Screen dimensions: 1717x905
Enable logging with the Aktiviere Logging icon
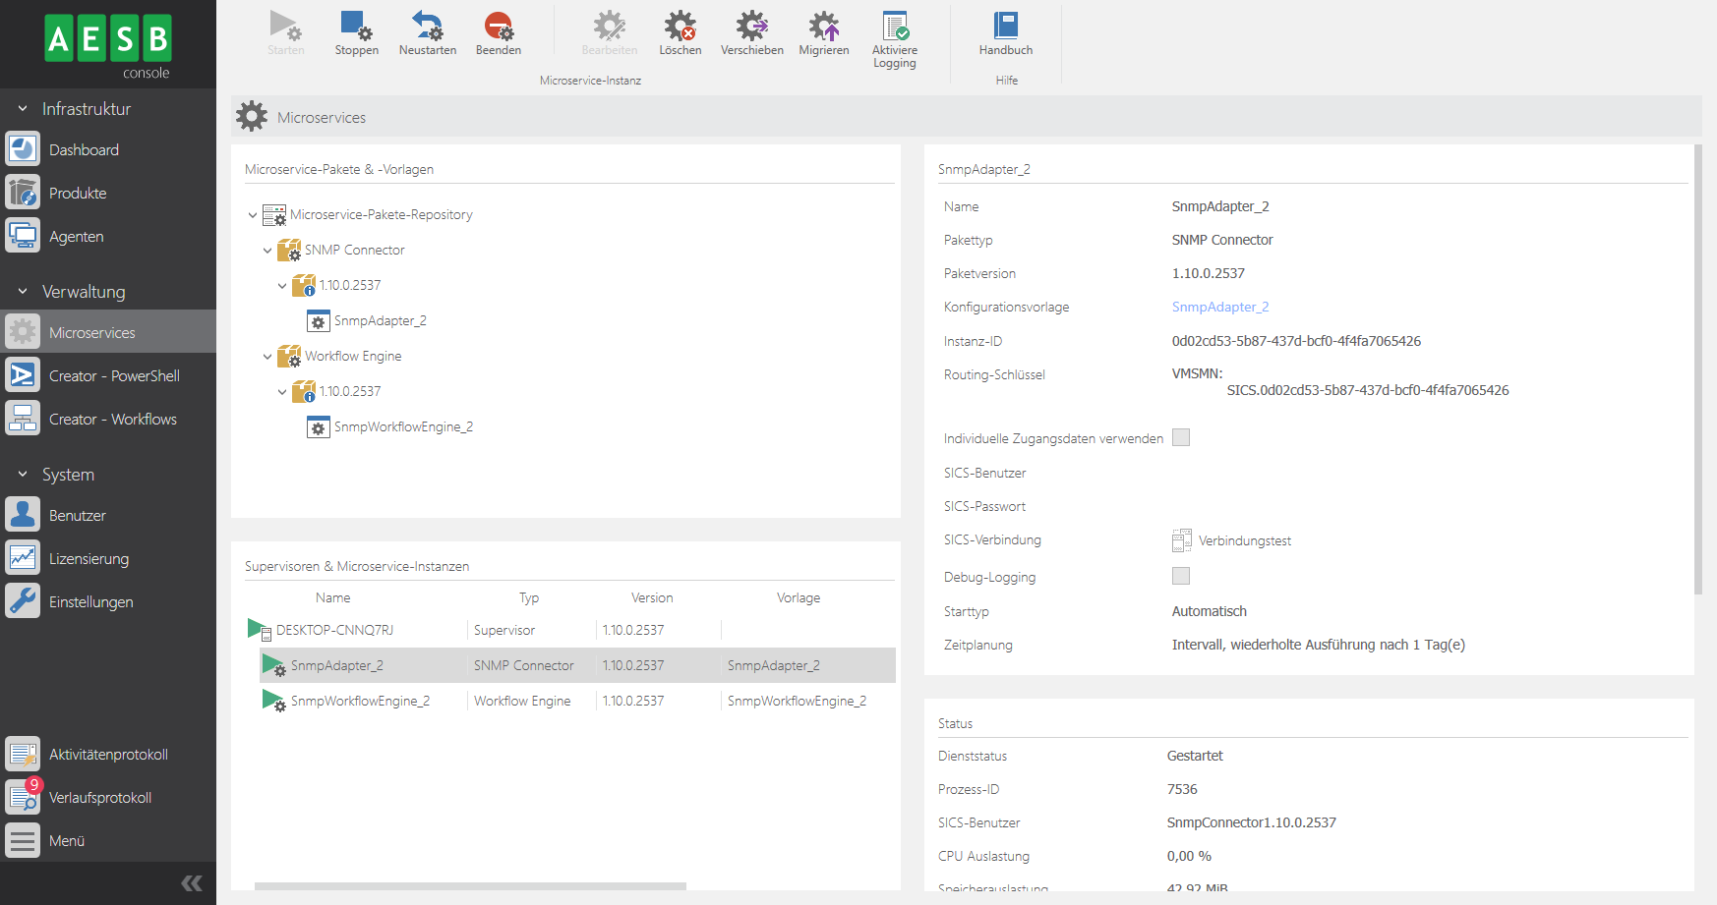[894, 28]
